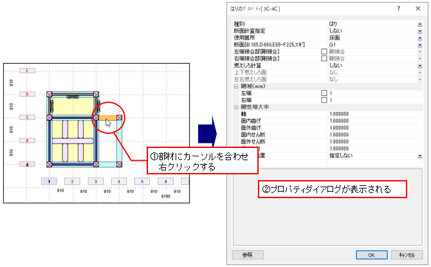
Task: Open the 種別 dropdown
Action: [x=419, y=24]
